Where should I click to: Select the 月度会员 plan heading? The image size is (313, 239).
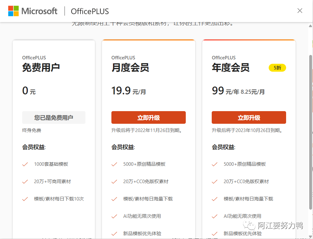pyautogui.click(x=130, y=68)
